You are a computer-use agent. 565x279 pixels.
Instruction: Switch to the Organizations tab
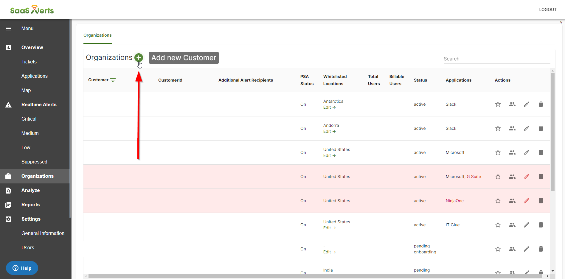(x=97, y=35)
